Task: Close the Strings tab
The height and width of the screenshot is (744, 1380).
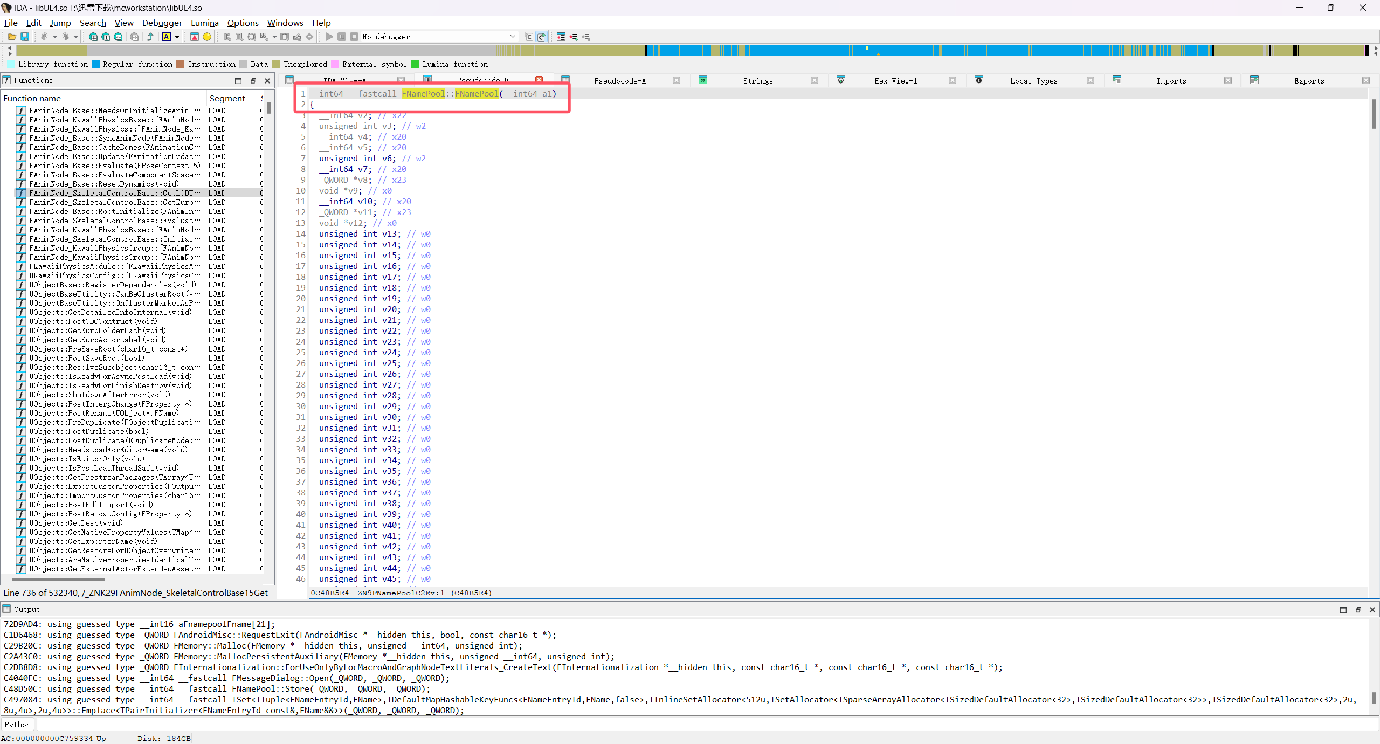Action: tap(815, 80)
